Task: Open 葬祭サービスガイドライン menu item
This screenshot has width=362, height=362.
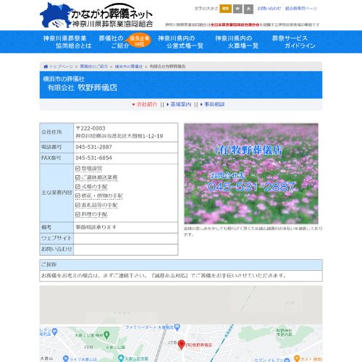Action: pos(293,42)
